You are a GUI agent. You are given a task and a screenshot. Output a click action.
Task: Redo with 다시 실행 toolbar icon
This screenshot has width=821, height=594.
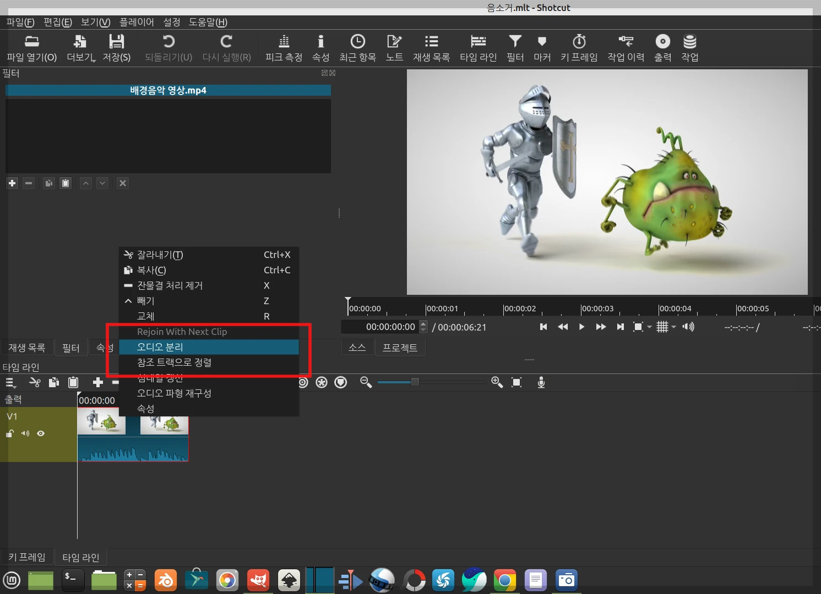[226, 48]
